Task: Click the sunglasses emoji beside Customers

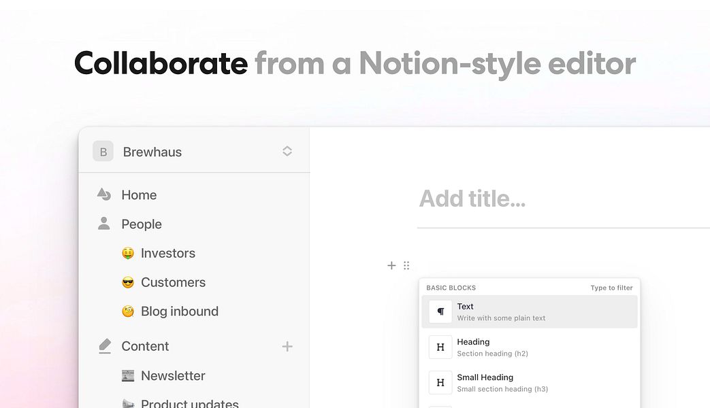Action: pos(128,283)
